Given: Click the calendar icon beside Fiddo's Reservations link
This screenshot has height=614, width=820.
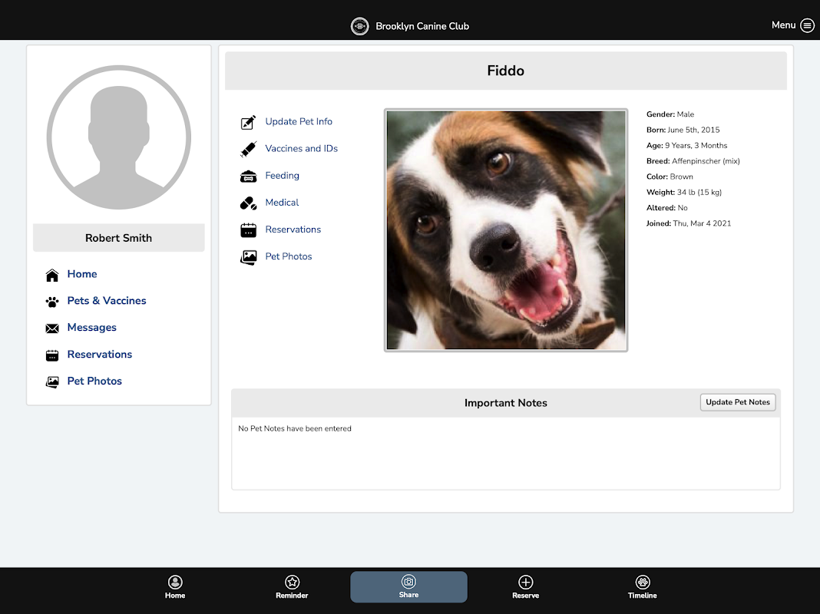Looking at the screenshot, I should [x=248, y=230].
